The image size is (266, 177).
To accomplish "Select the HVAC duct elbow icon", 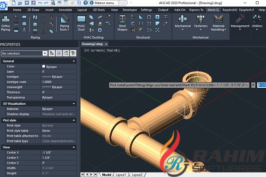I will [91, 17].
